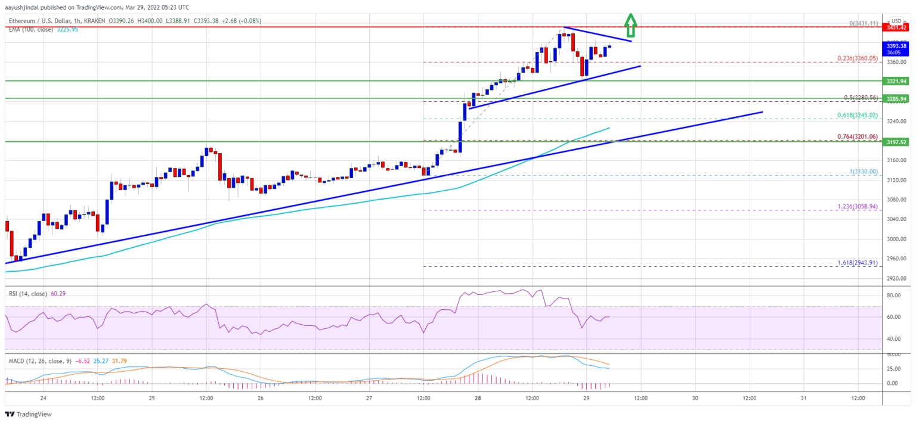Click the green upward breakout arrow
The image size is (916, 423).
pos(631,25)
